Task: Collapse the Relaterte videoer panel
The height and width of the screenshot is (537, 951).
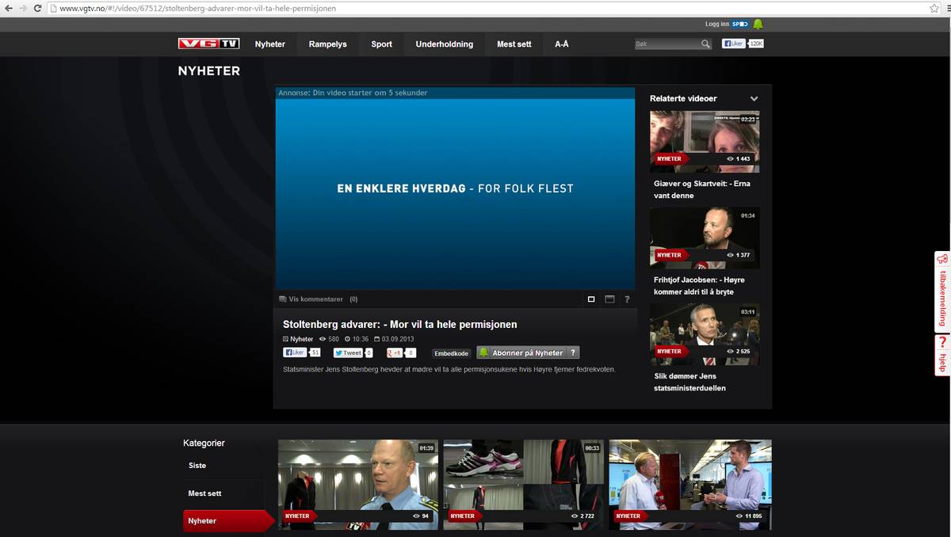Action: tap(754, 99)
